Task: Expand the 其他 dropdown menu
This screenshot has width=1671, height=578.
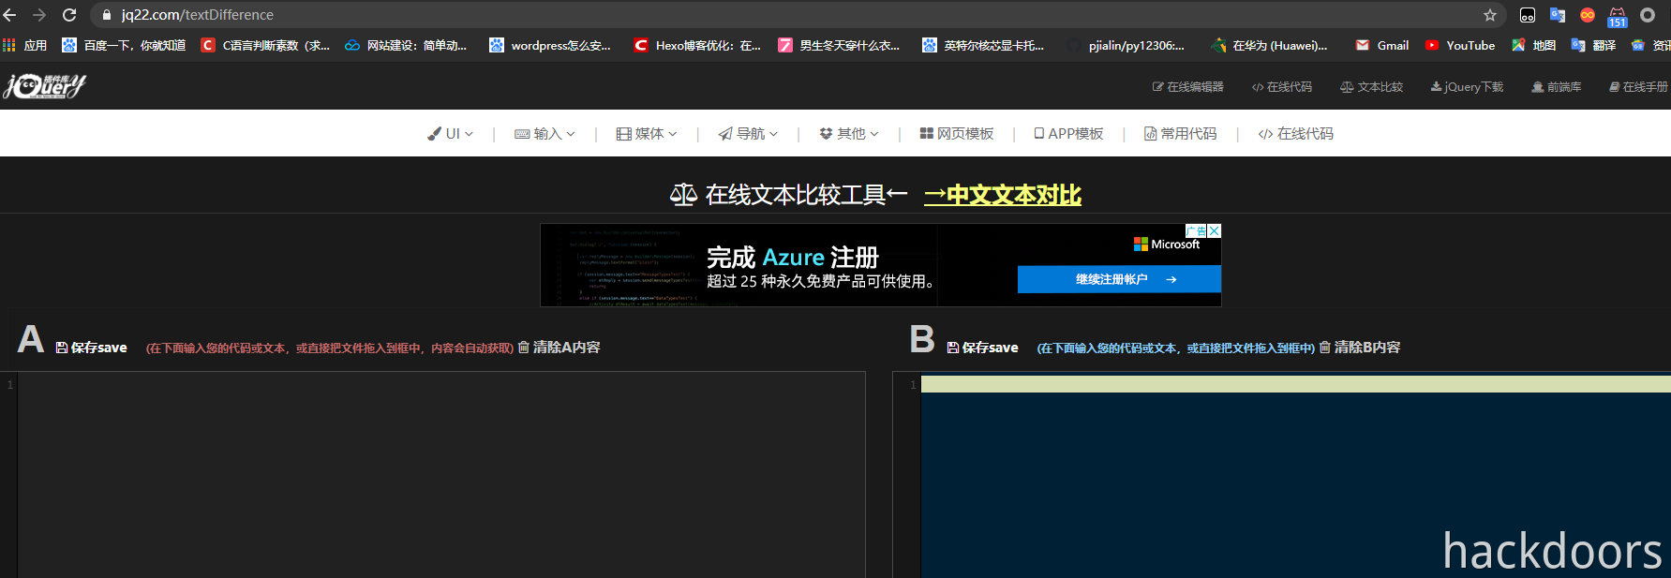Action: [x=849, y=134]
